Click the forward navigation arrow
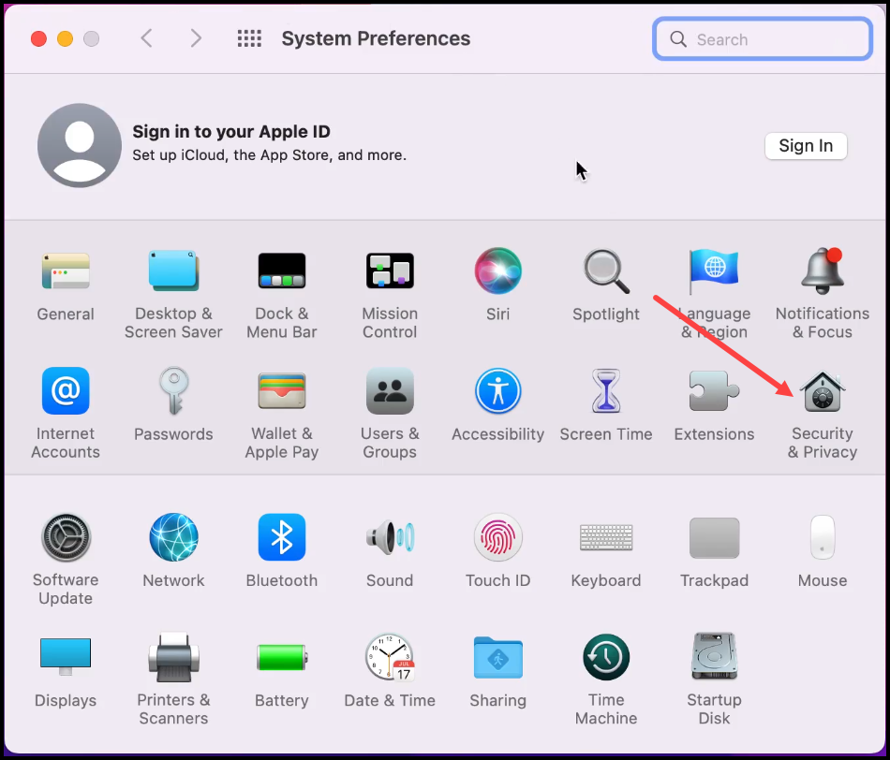This screenshot has height=760, width=890. [195, 38]
